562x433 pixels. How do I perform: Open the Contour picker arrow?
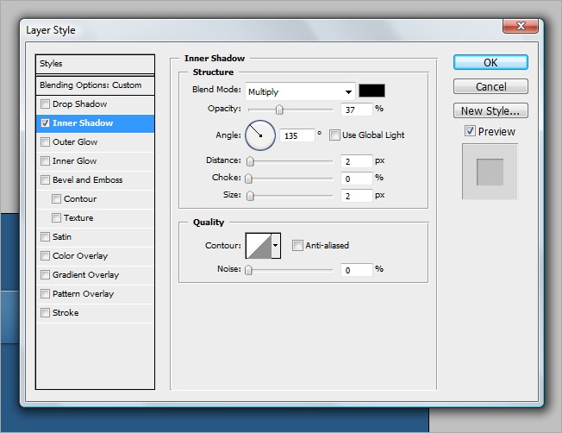[x=276, y=245]
